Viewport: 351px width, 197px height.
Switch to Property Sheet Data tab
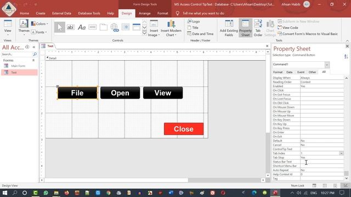coord(289,72)
